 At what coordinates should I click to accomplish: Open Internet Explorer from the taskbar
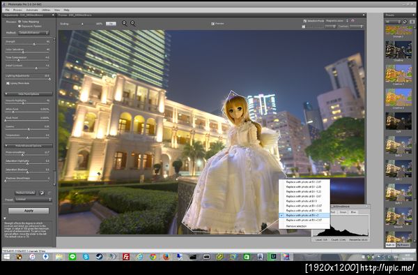click(139, 257)
